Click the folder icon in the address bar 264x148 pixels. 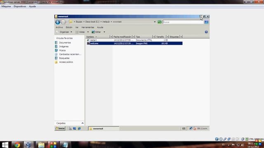coord(71,22)
